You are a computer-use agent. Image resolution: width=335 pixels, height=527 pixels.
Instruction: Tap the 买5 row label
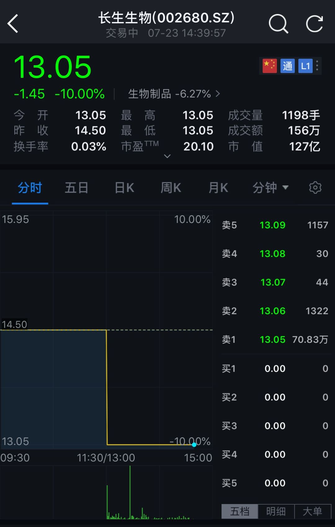pyautogui.click(x=229, y=483)
